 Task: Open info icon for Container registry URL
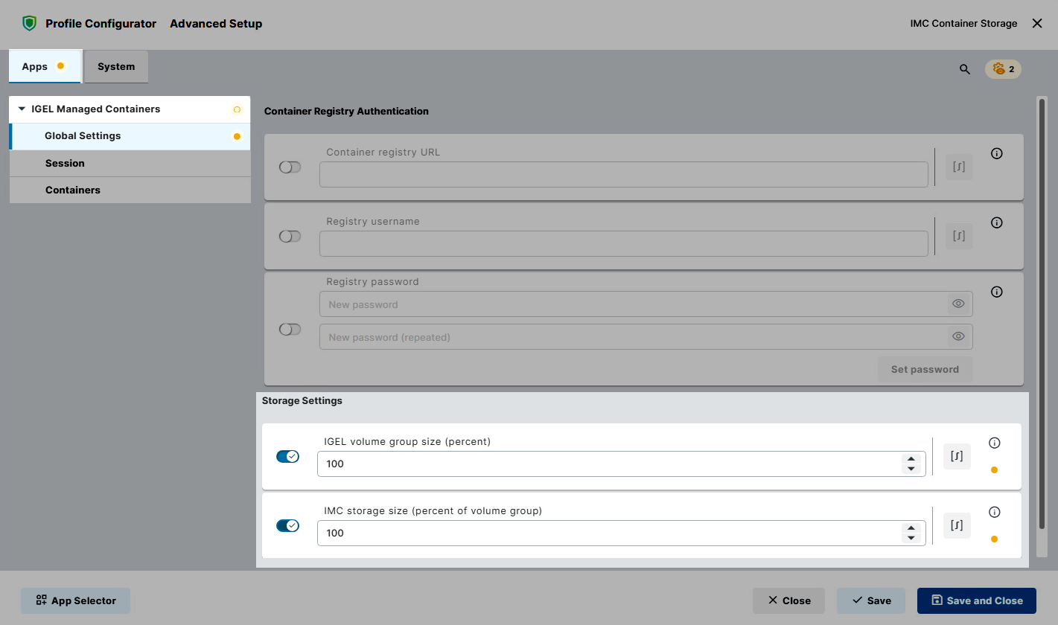[x=997, y=153]
